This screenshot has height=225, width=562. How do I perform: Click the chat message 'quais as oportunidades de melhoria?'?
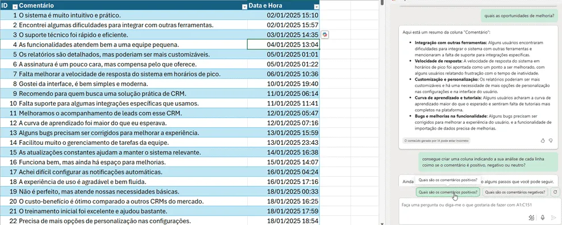[x=519, y=16]
